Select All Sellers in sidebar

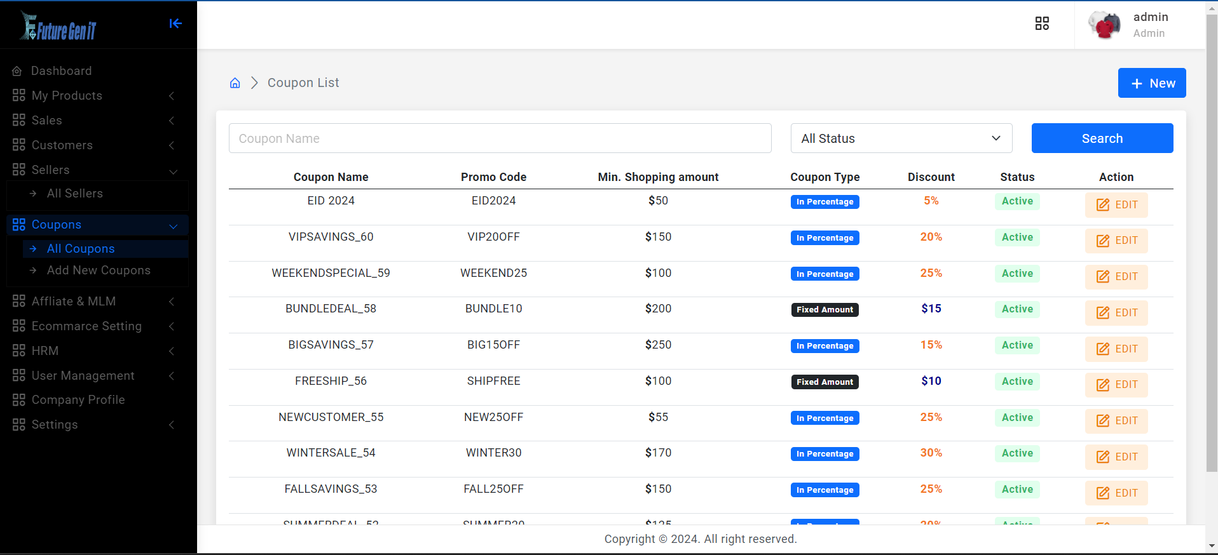click(x=74, y=194)
